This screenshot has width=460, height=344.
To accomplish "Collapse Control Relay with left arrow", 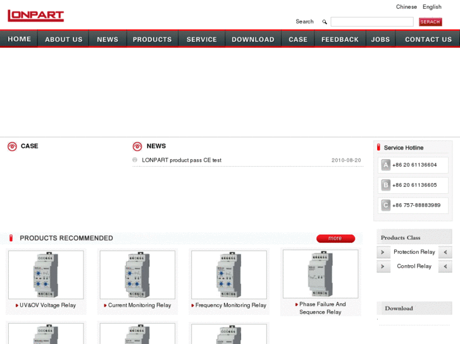I will (x=445, y=266).
